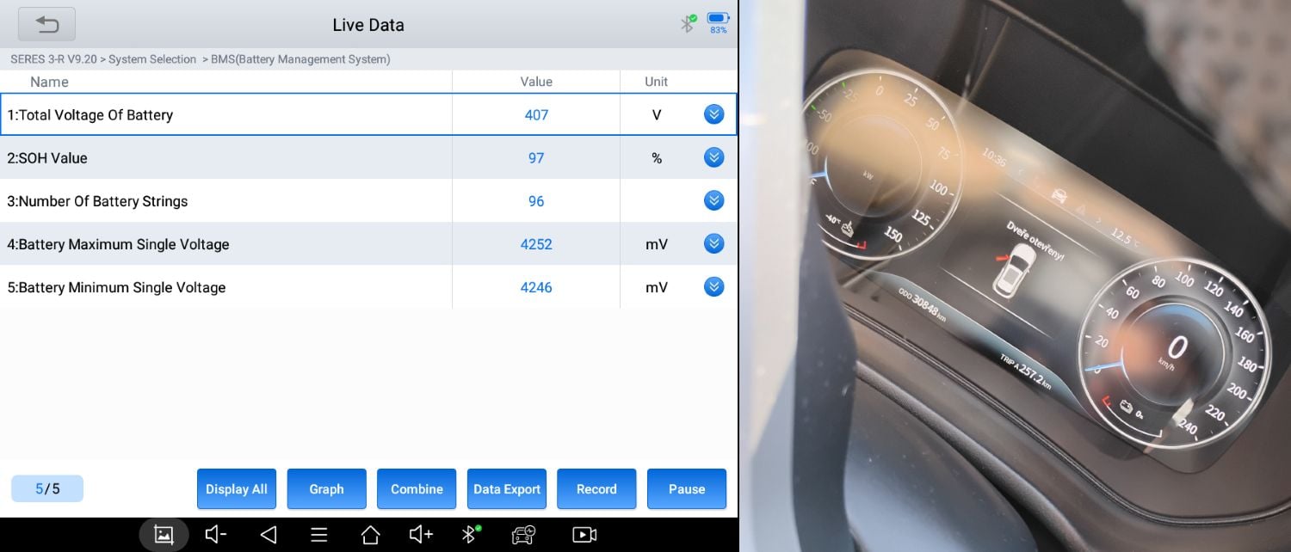Open the navigation menu lines icon

pos(319,535)
